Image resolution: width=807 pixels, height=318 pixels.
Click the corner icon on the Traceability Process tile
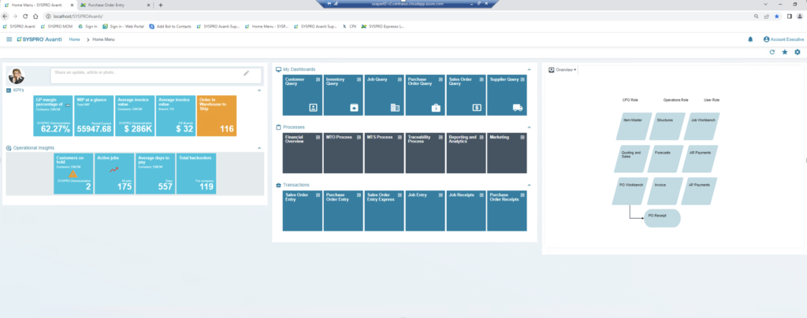441,137
